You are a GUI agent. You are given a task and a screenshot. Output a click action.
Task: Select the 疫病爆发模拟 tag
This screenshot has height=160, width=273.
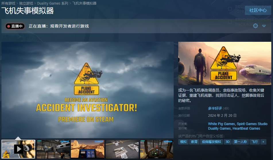click(212, 142)
